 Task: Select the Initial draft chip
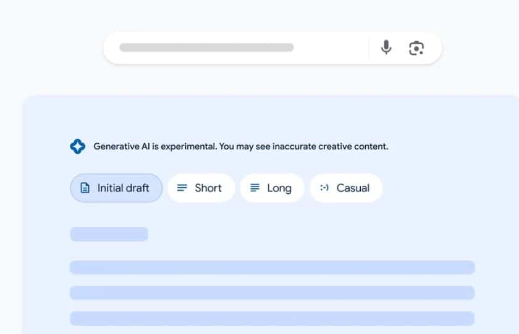[x=116, y=188]
